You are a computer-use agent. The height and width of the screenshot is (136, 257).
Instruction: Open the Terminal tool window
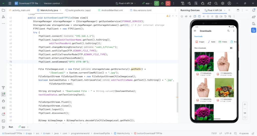click(x=3, y=121)
